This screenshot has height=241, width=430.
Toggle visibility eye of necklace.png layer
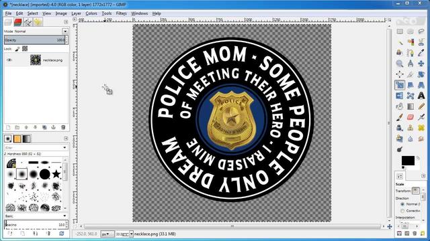[9, 60]
